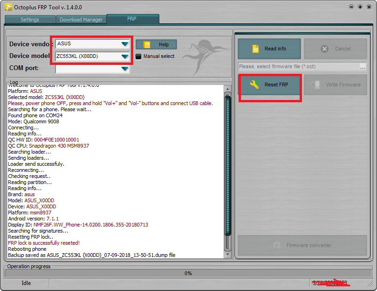Minimize the Octoplus window
Viewport: 377px width, 291px height.
click(x=351, y=7)
